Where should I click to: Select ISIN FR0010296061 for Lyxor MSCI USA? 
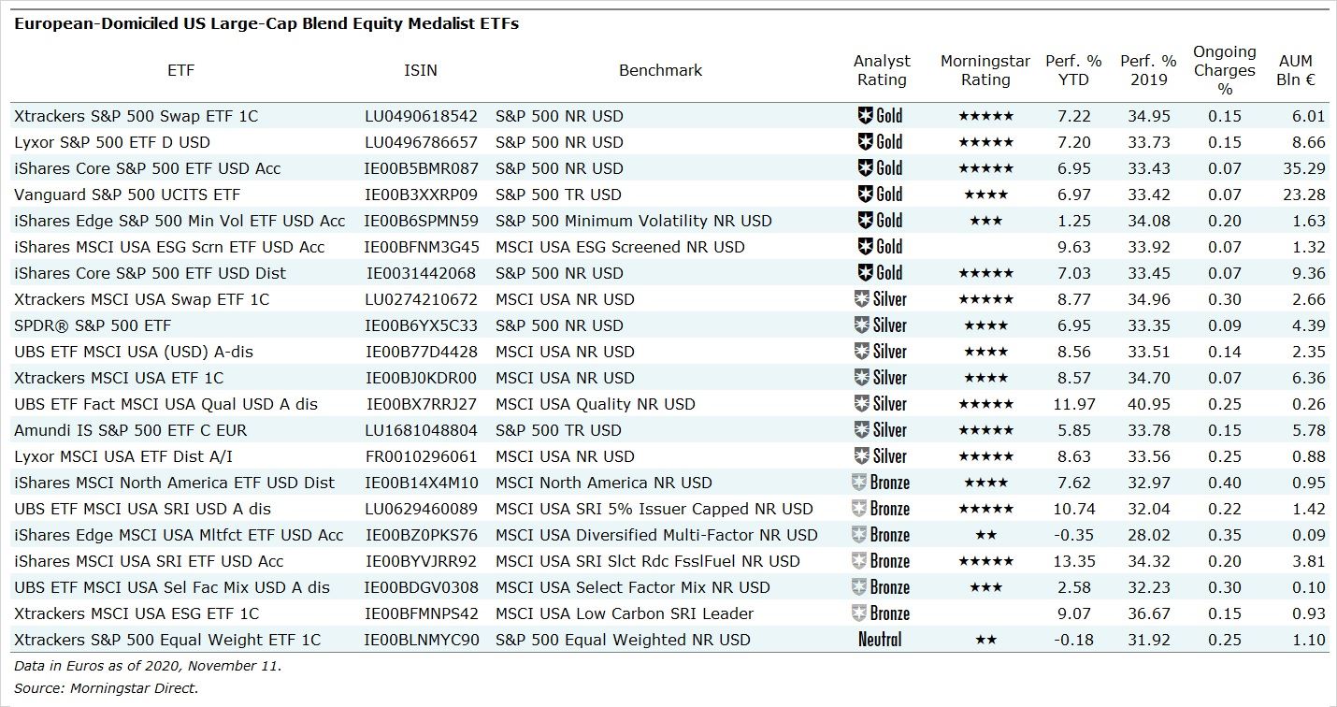[x=421, y=456]
